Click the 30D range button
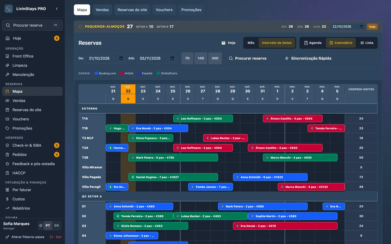Screen dimensions: 391x244 pyautogui.click(x=215, y=59)
